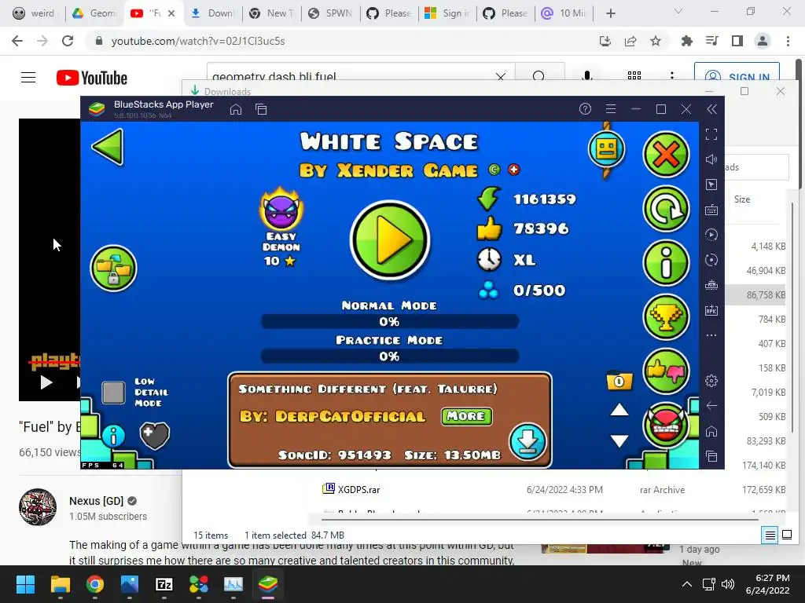This screenshot has height=603, width=805.
Task: Open Nexus [GD] channel name
Action: pyautogui.click(x=97, y=501)
